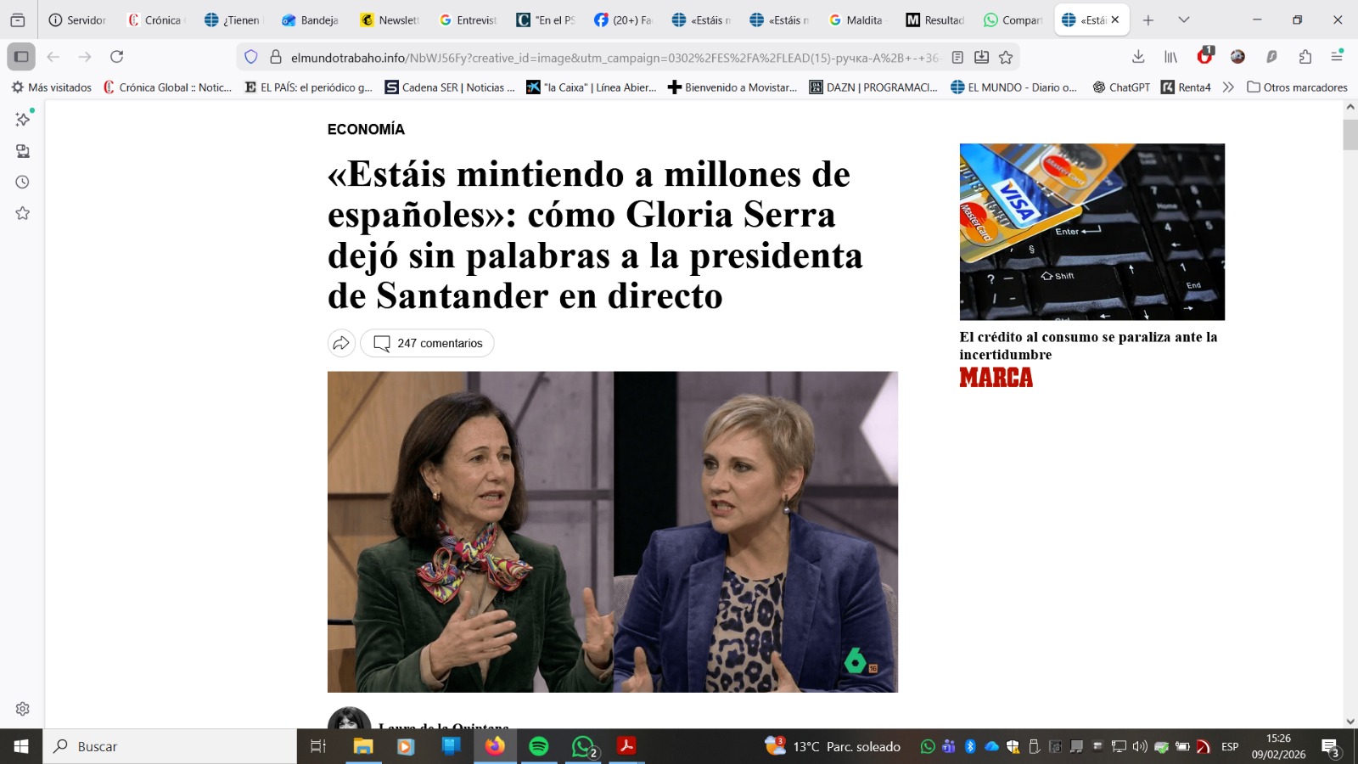The height and width of the screenshot is (764, 1358).
Task: Show more bookmarks toolbar chevron
Action: [1228, 87]
